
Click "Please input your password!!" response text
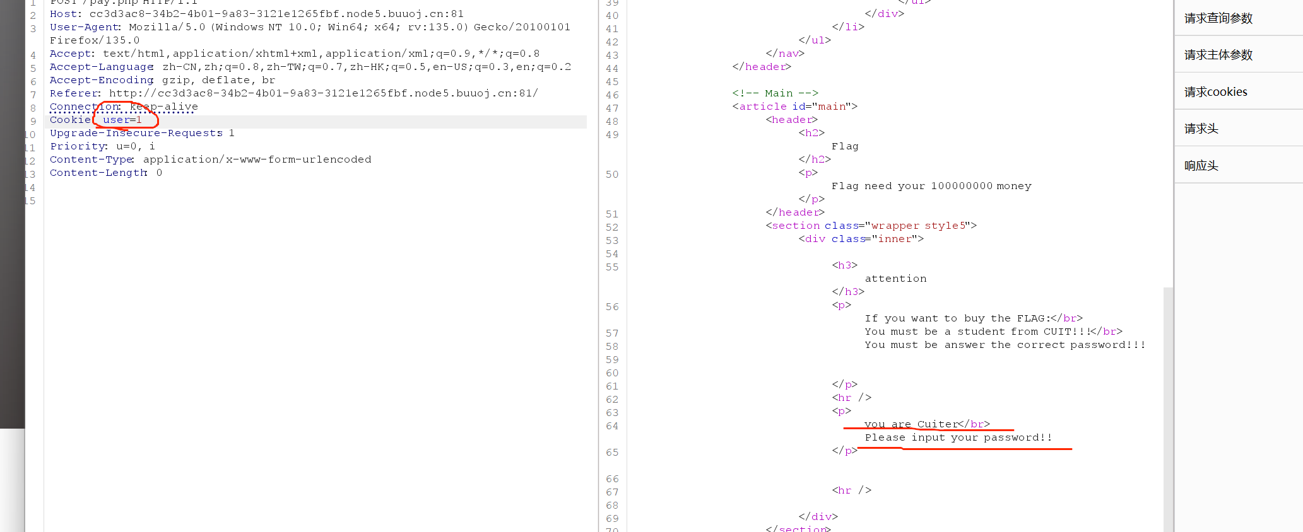[958, 437]
